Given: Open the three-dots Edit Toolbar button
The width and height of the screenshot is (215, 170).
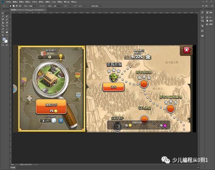Looking at the screenshot, I should tap(7, 35).
